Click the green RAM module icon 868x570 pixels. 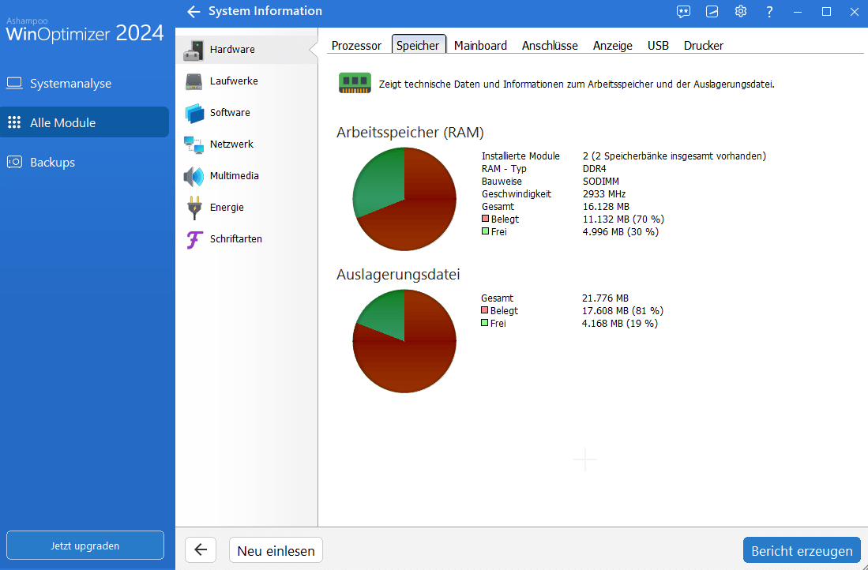[x=355, y=83]
